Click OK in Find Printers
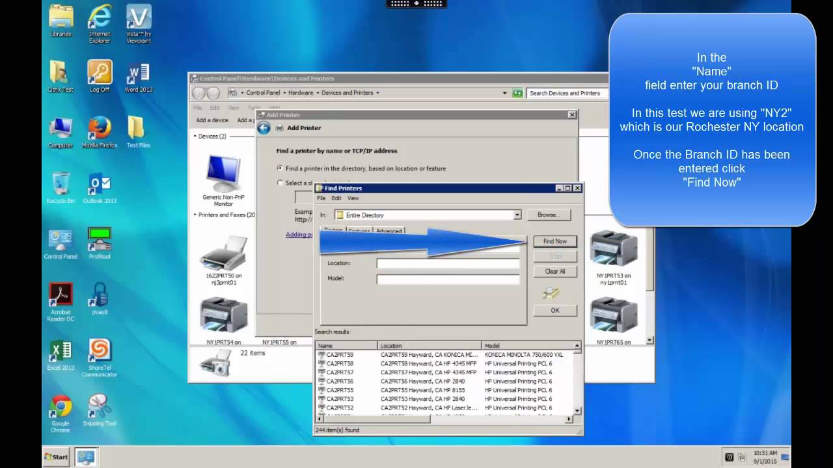 click(555, 310)
